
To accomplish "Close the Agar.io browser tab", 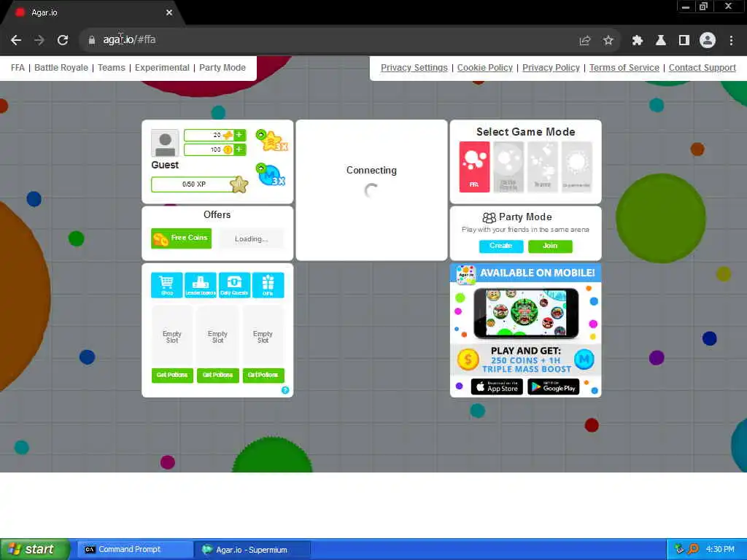I will (x=169, y=13).
